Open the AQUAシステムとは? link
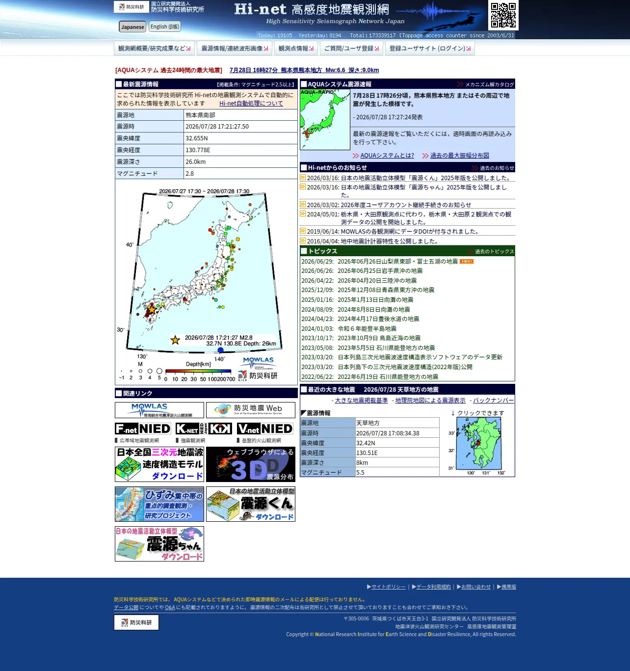Viewport: 630px width, 671px height. pyautogui.click(x=387, y=156)
